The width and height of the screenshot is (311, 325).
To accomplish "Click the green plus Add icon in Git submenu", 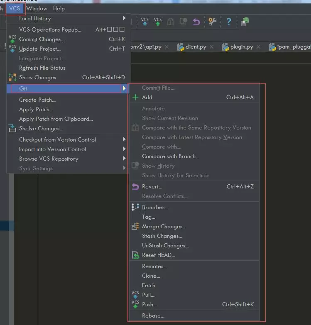I will (135, 97).
